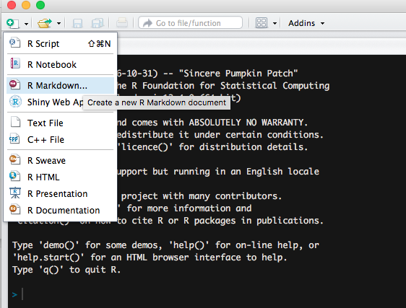Select the R Markdown... menu item
Viewport: 406px width, 308px height.
point(60,85)
